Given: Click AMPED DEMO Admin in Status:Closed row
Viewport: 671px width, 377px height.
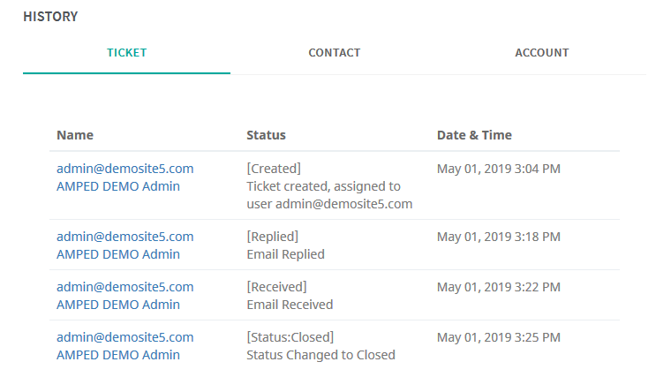Looking at the screenshot, I should coord(118,355).
